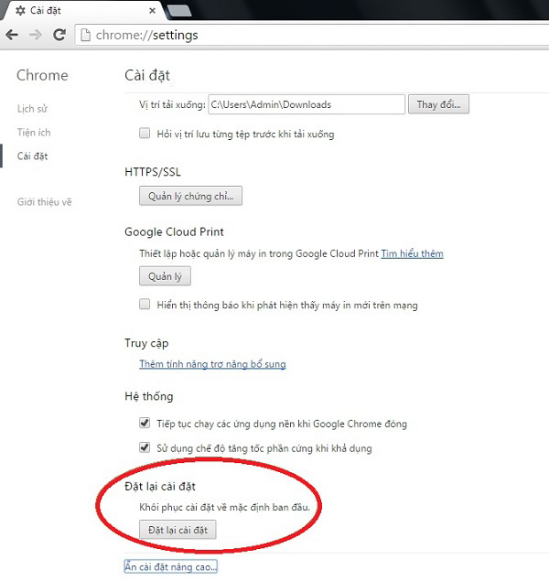Collapse via 'Ẩn cài đặt nâng cao...'
Image resolution: width=549 pixels, height=581 pixels.
(x=170, y=567)
